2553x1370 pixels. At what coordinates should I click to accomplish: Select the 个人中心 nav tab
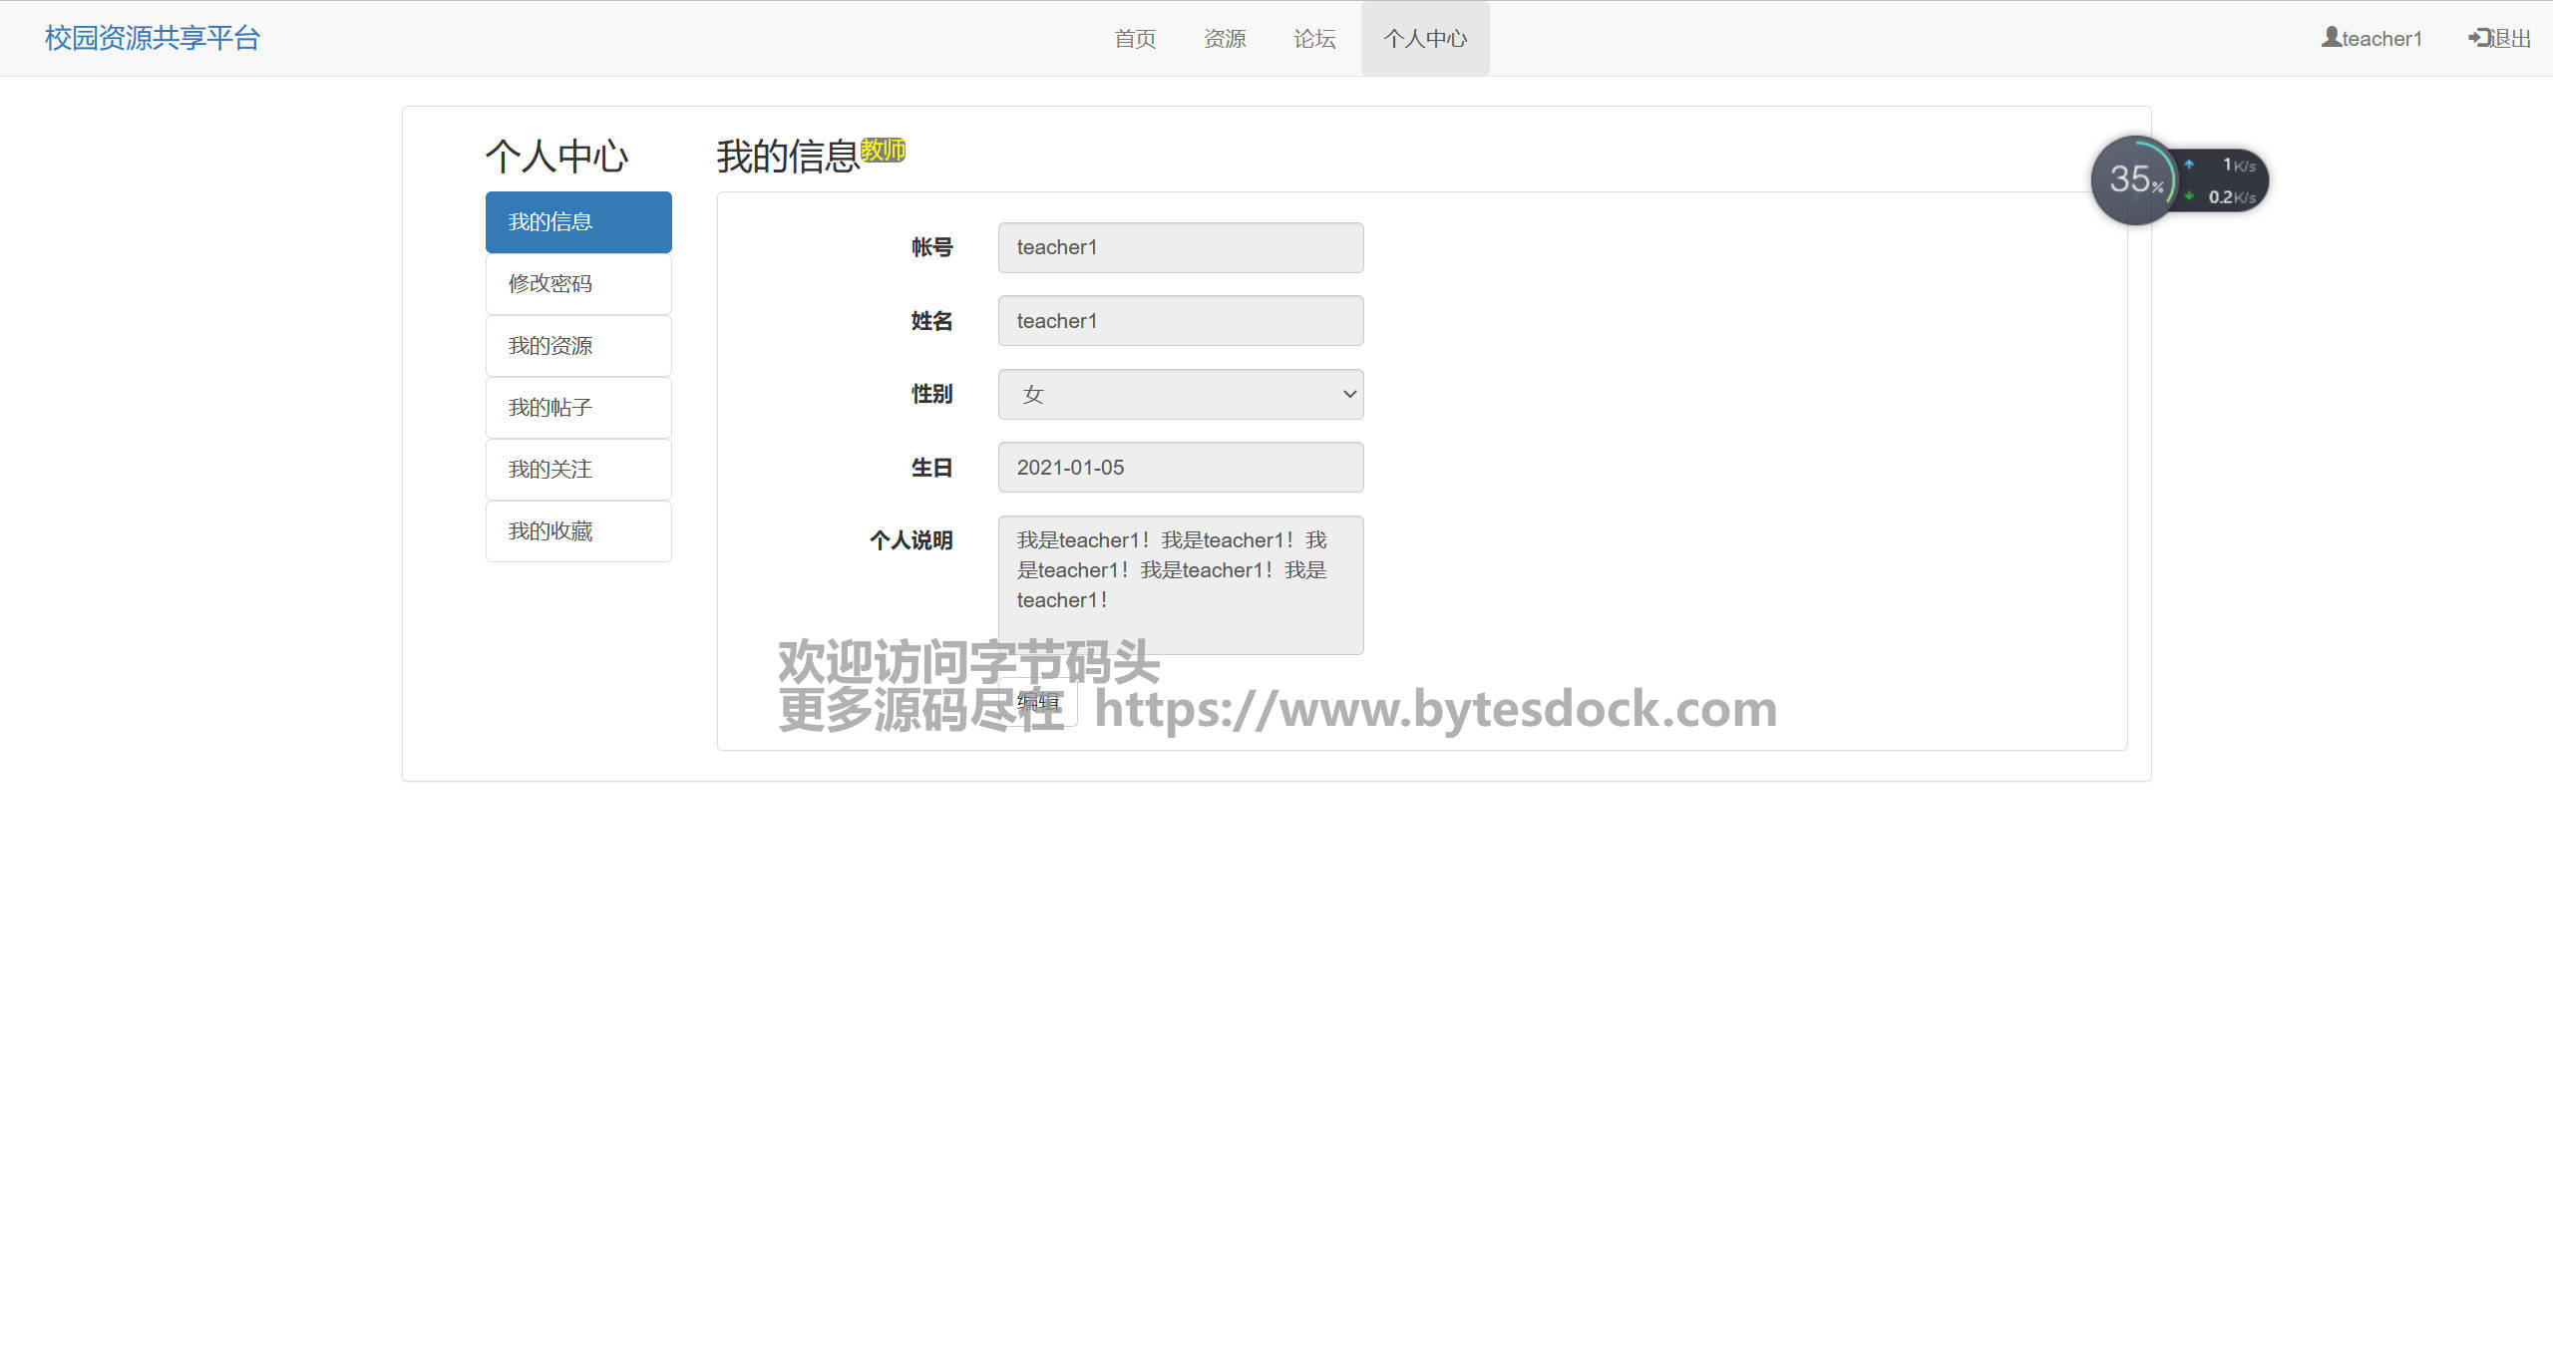[1425, 39]
